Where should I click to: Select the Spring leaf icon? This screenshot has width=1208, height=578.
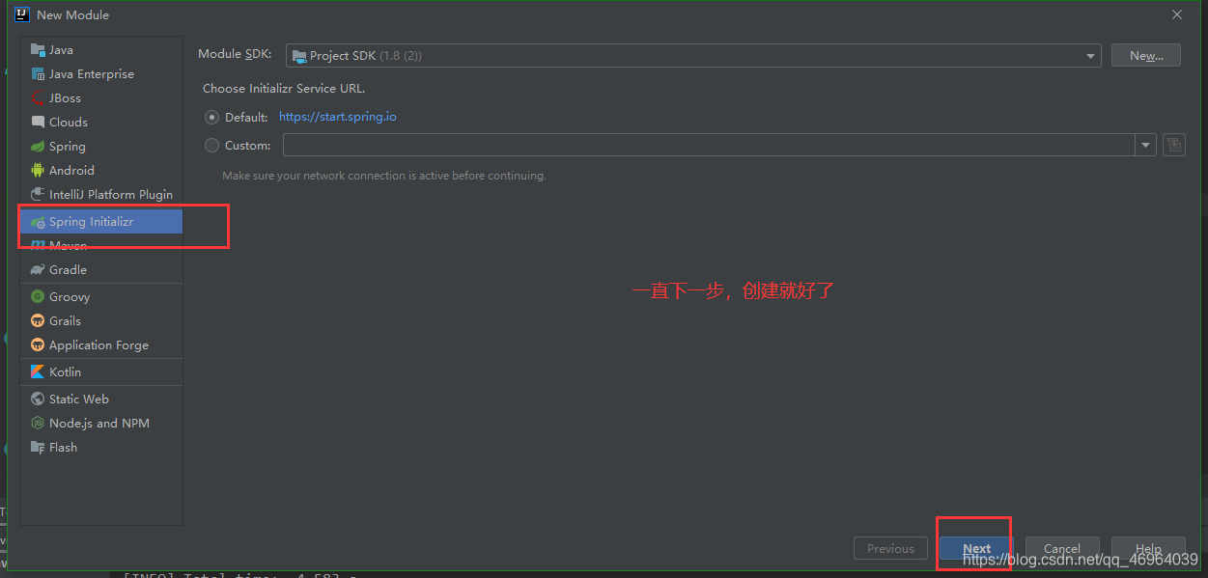[x=38, y=147]
